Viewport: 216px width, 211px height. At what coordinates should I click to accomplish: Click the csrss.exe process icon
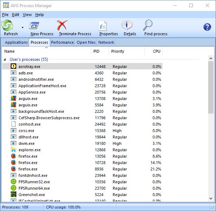14,130
